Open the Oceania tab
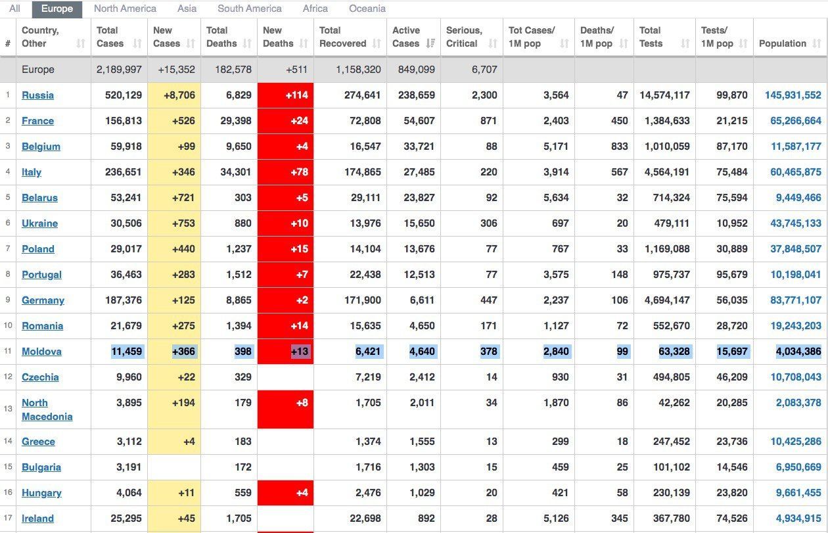This screenshot has height=533, width=828. coord(367,9)
